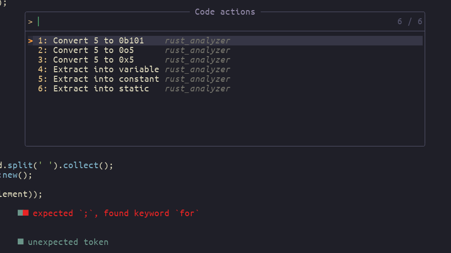Click the "Code actions" popup title
Viewport: 451px width, 253px height.
pos(225,12)
